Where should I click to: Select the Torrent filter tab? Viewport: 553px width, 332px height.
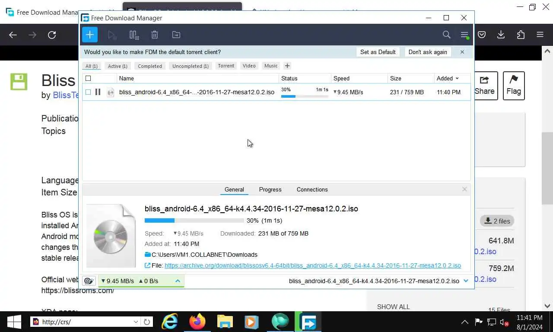tap(226, 66)
